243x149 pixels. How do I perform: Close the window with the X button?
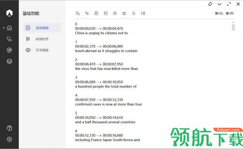click(x=238, y=4)
